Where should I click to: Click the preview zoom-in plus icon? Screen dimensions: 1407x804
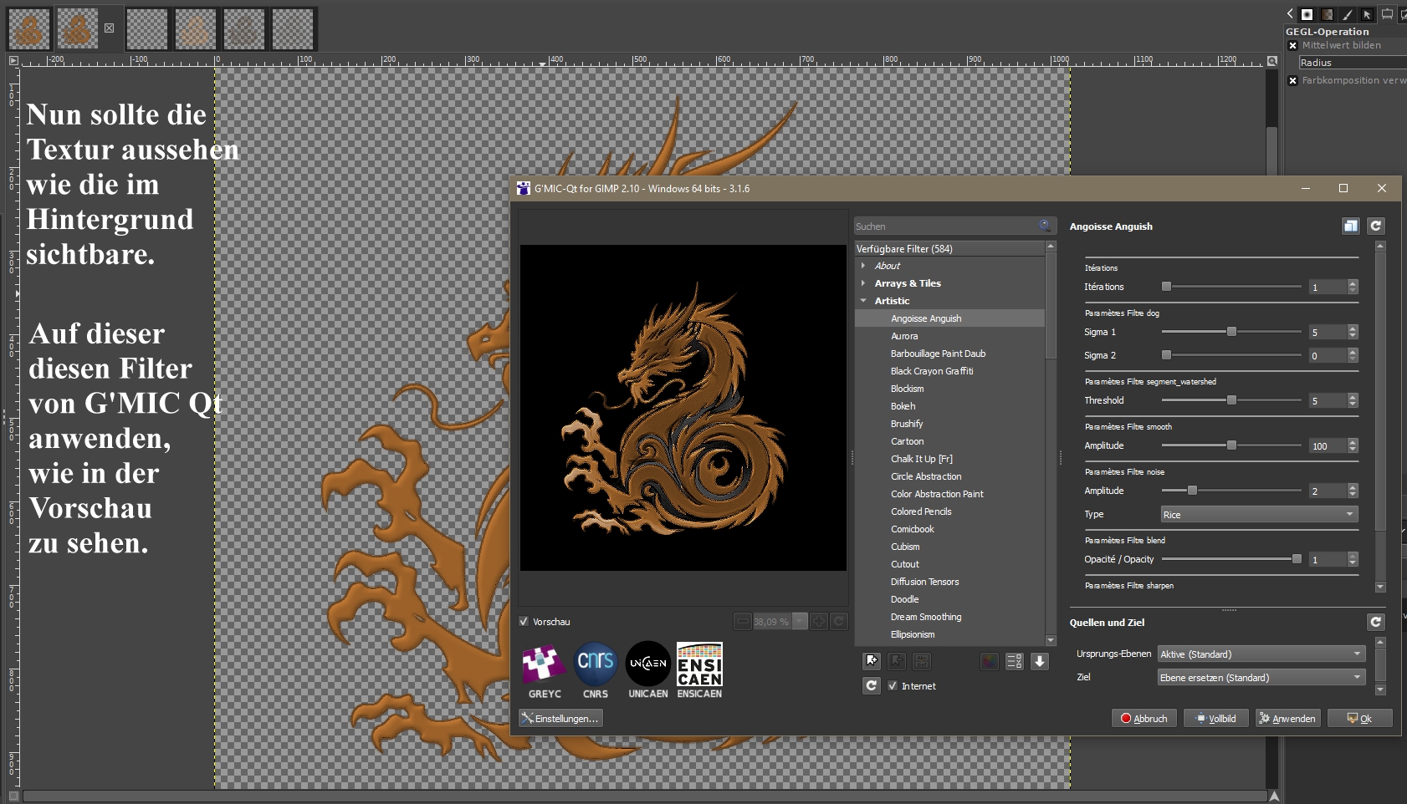pos(819,621)
